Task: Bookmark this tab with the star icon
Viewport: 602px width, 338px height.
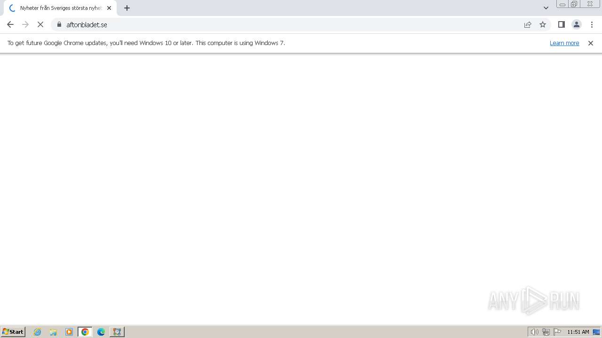Action: (x=543, y=24)
